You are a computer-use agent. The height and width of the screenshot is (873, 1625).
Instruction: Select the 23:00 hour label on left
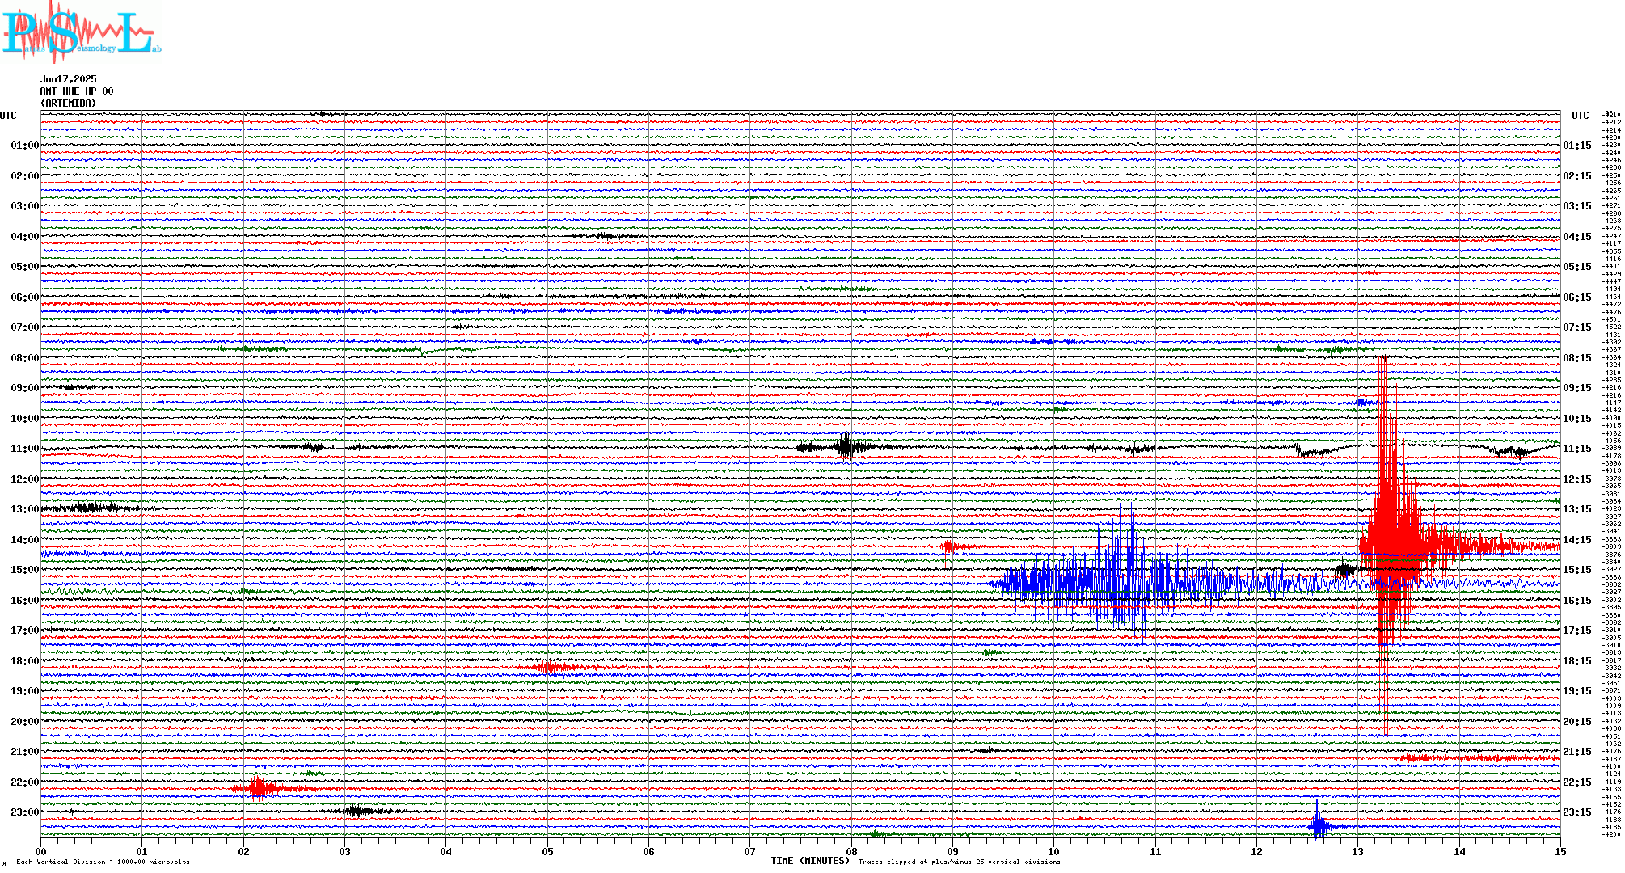pyautogui.click(x=24, y=812)
